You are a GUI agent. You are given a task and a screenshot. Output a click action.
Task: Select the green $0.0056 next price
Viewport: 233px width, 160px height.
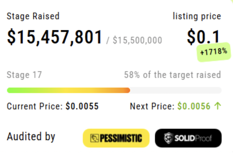(x=194, y=107)
